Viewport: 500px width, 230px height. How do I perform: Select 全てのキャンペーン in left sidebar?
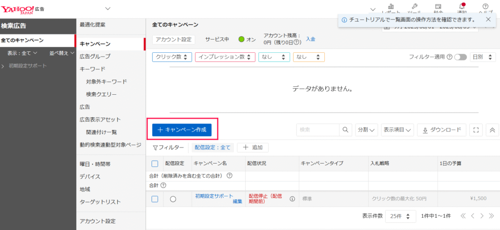[x=37, y=41]
